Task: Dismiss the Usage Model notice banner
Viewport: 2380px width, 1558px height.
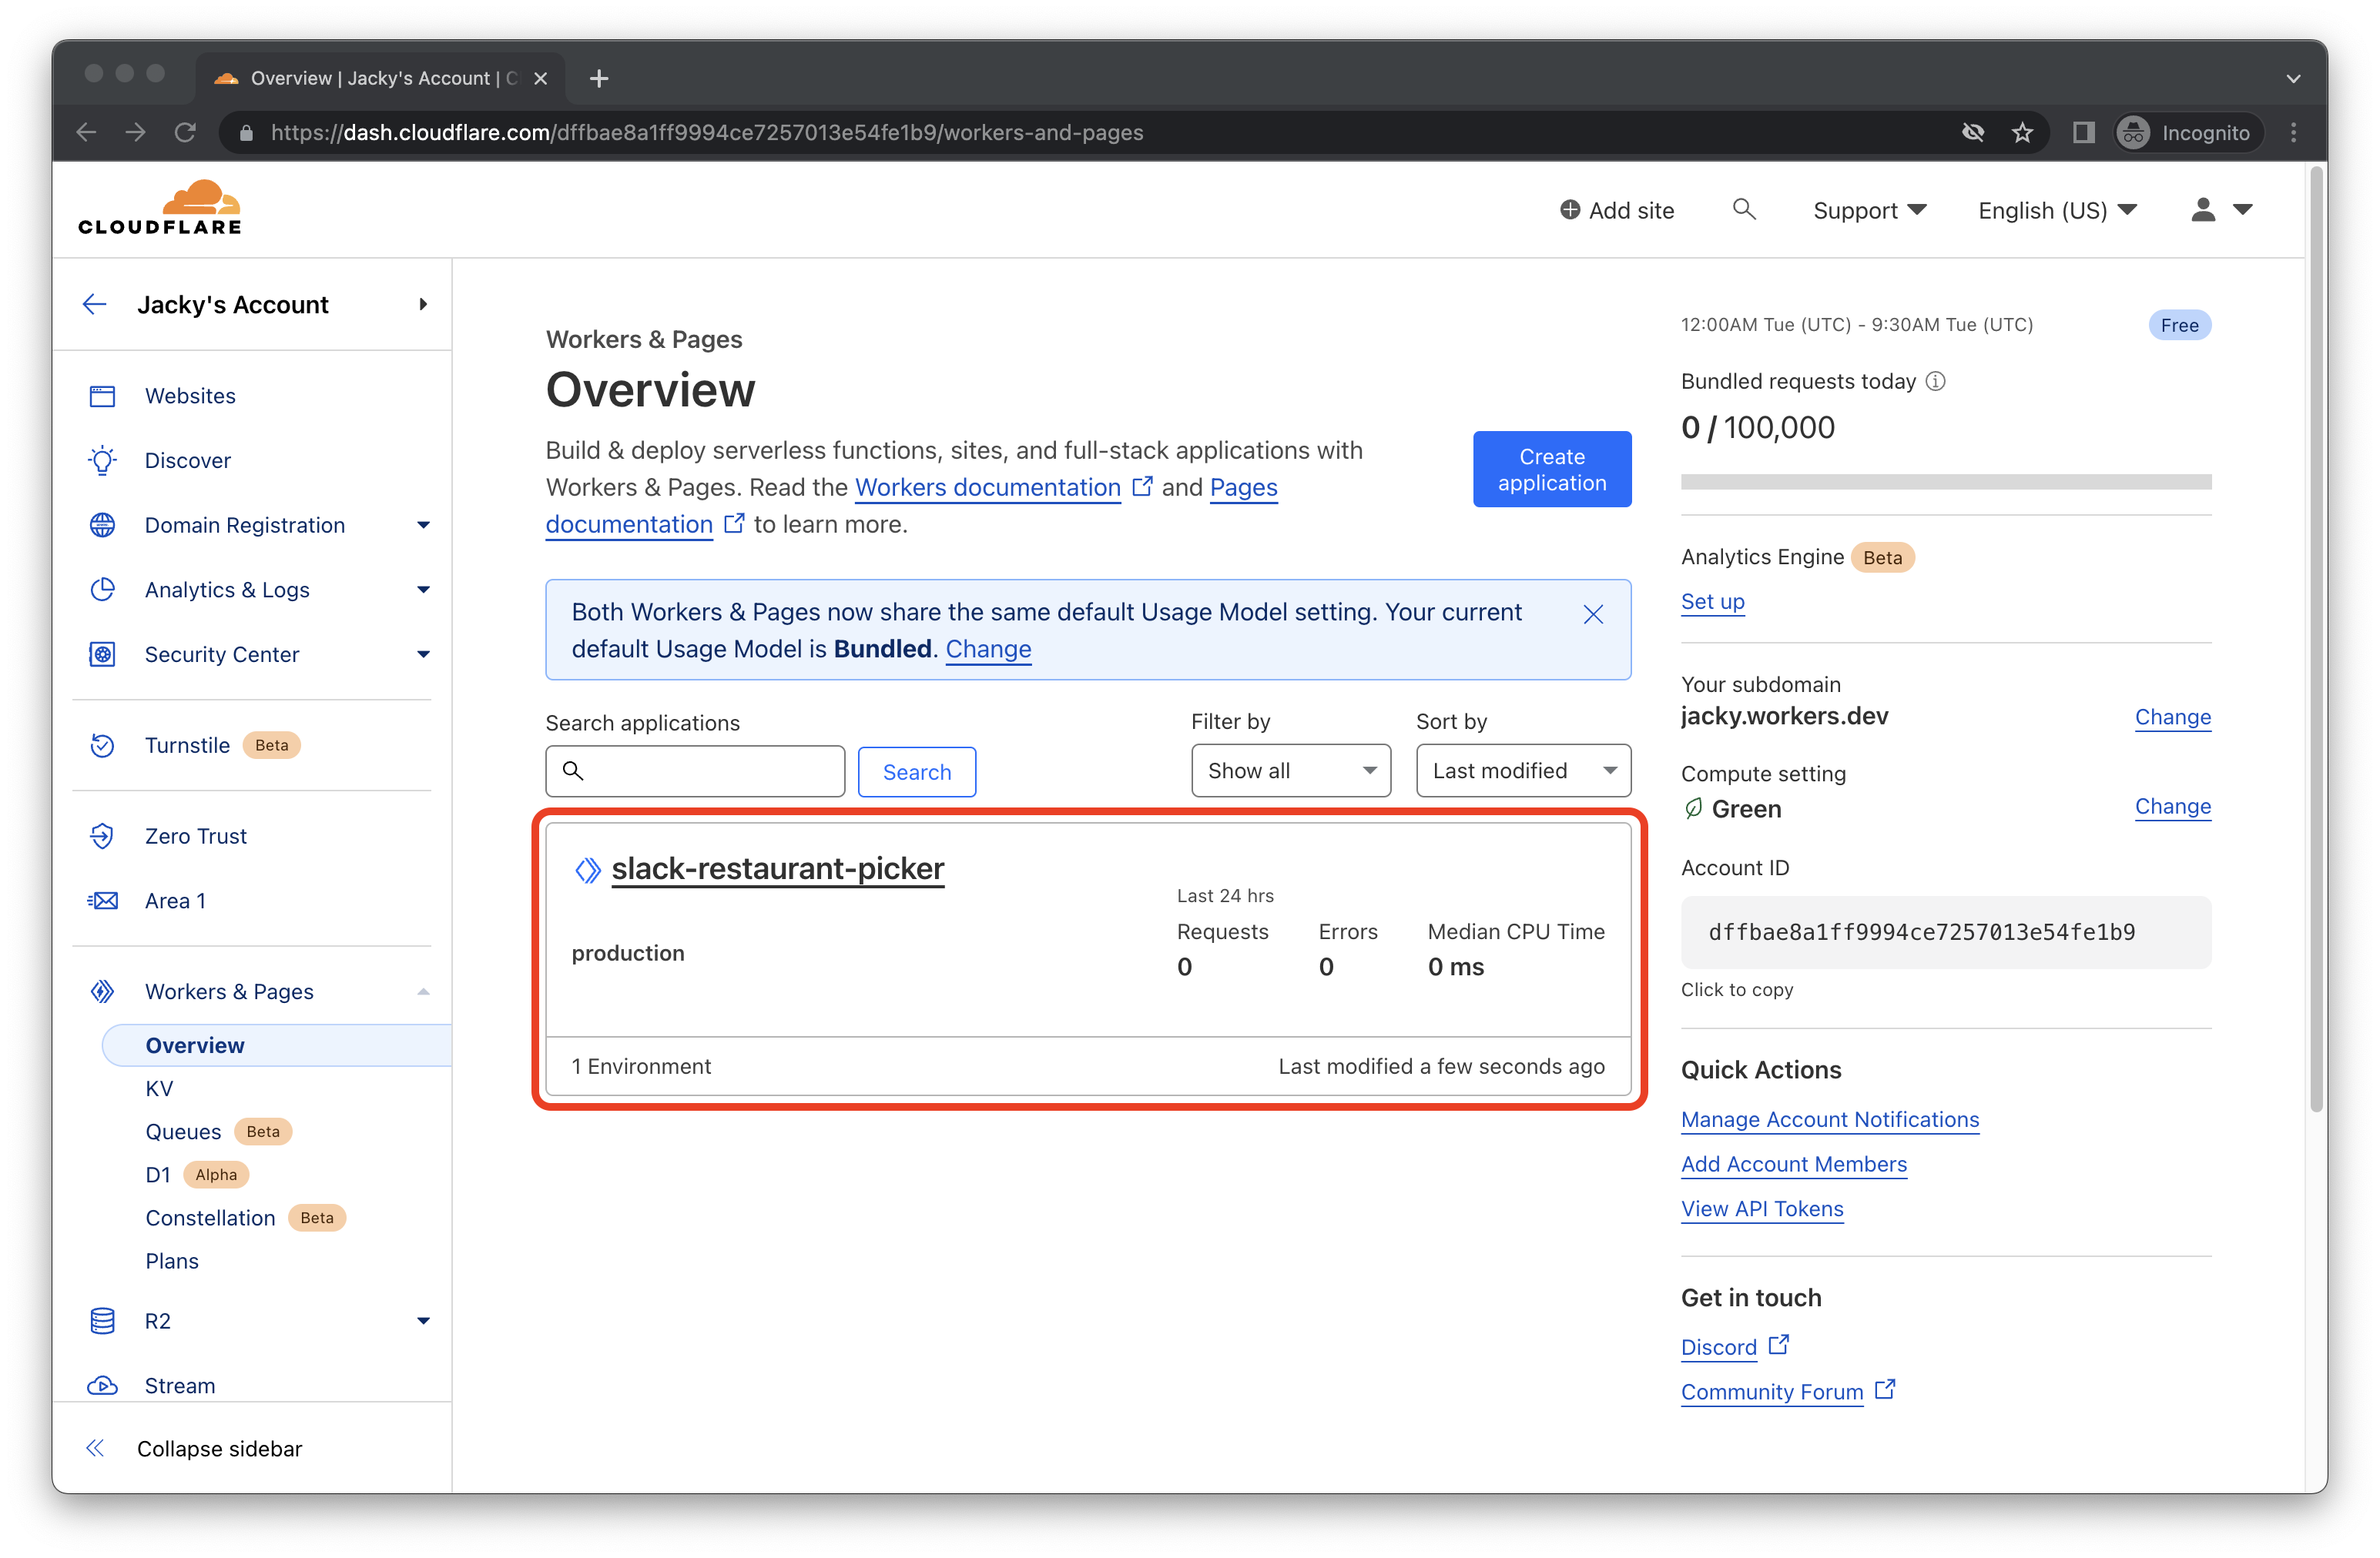Action: click(x=1593, y=614)
